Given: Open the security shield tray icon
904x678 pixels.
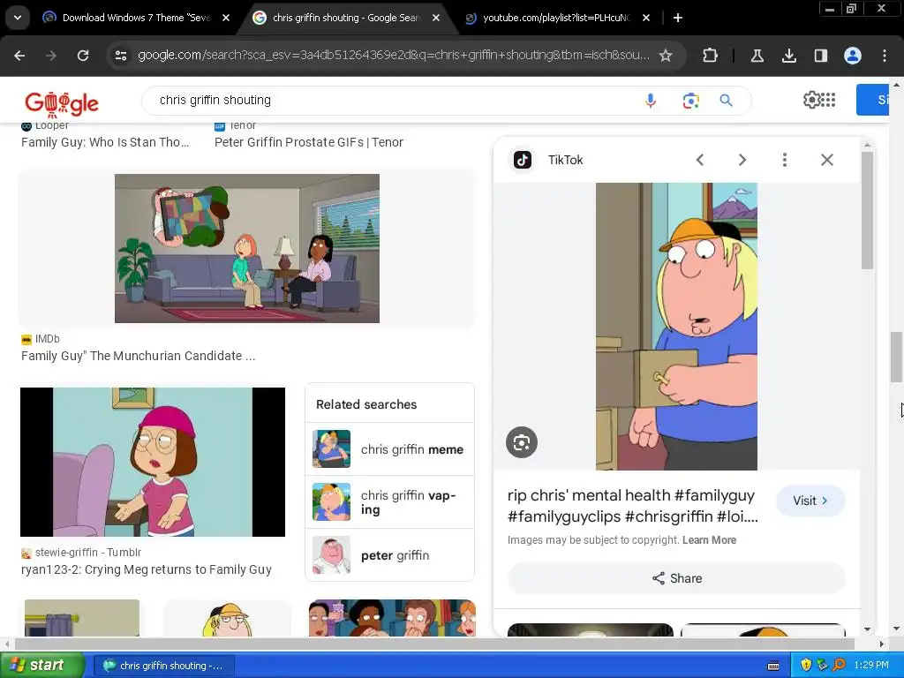Looking at the screenshot, I should [x=806, y=665].
